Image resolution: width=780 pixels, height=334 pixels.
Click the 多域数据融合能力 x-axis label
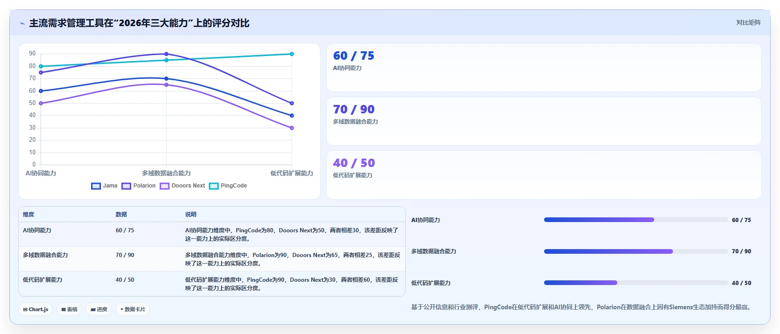[x=166, y=173]
